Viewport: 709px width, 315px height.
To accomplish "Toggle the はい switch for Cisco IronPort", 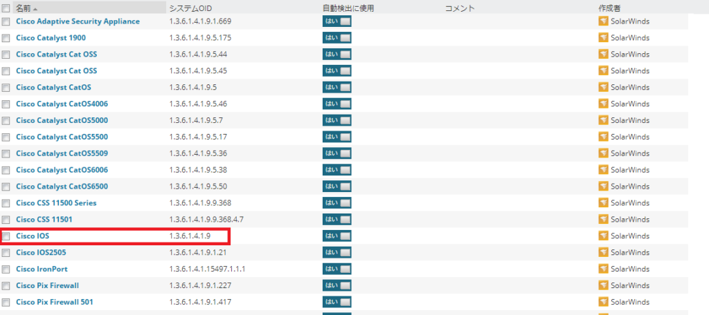I will point(337,269).
